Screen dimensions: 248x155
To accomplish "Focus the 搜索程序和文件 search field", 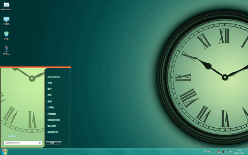I will tap(23, 143).
